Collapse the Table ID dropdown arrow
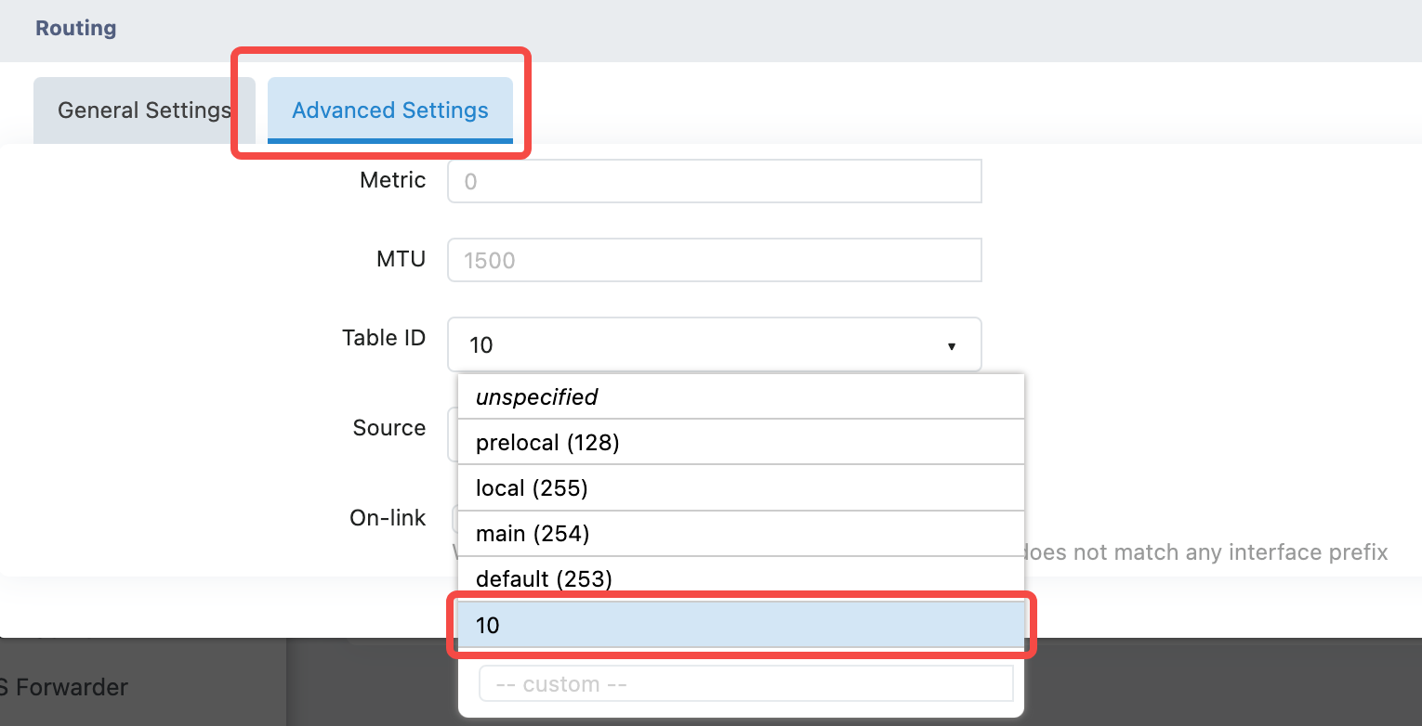The height and width of the screenshot is (726, 1422). coord(952,345)
